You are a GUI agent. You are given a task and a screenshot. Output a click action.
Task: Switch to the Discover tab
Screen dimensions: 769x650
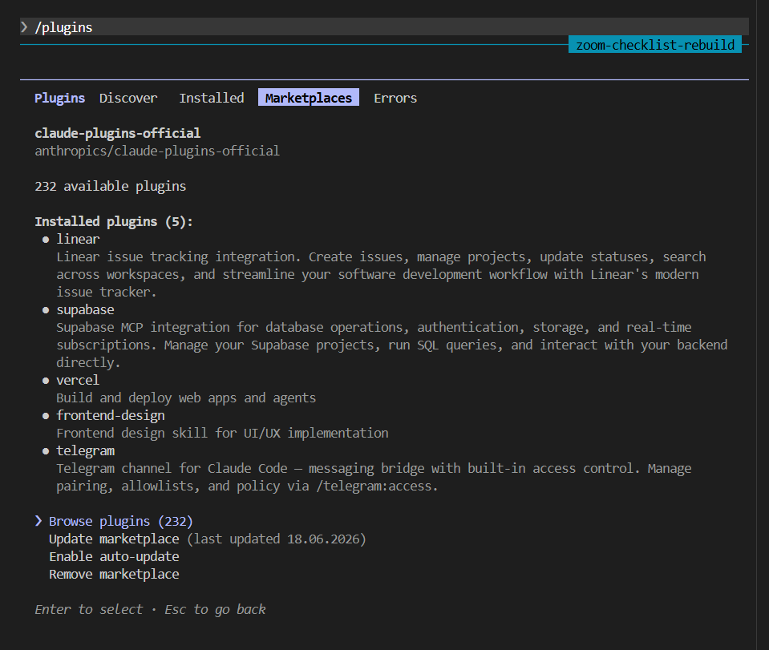tap(128, 98)
